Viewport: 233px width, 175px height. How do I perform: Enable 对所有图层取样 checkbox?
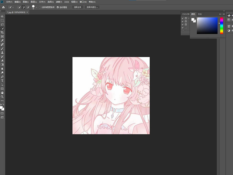[x=40, y=7]
